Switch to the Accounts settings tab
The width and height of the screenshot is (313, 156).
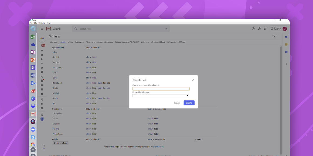79,42
